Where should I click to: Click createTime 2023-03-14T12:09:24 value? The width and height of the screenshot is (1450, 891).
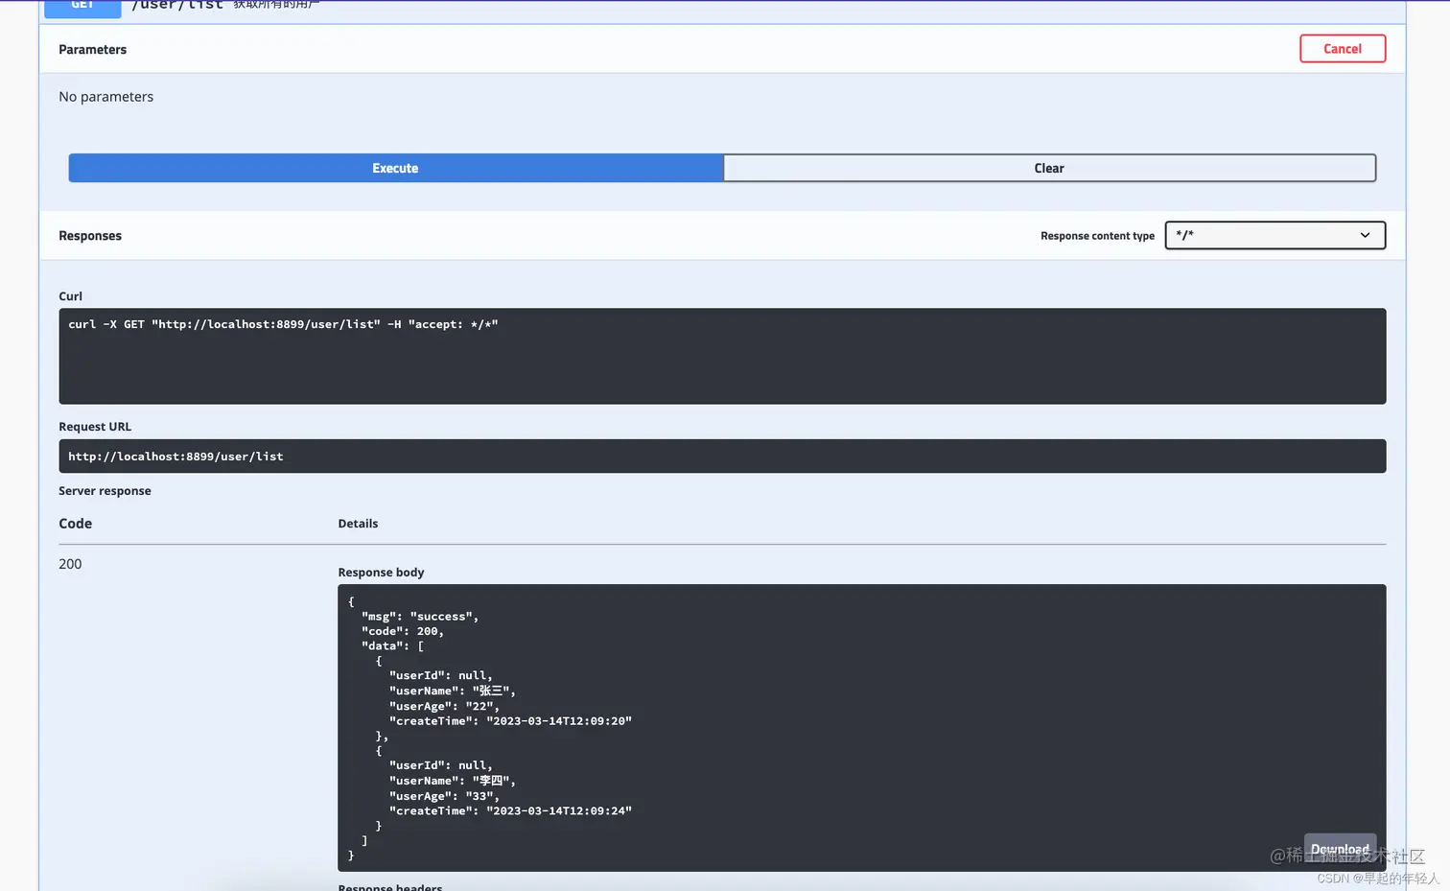pyautogui.click(x=559, y=811)
